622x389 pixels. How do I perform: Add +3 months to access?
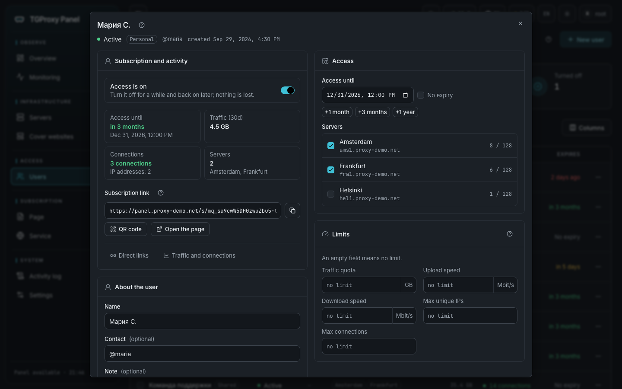click(372, 112)
